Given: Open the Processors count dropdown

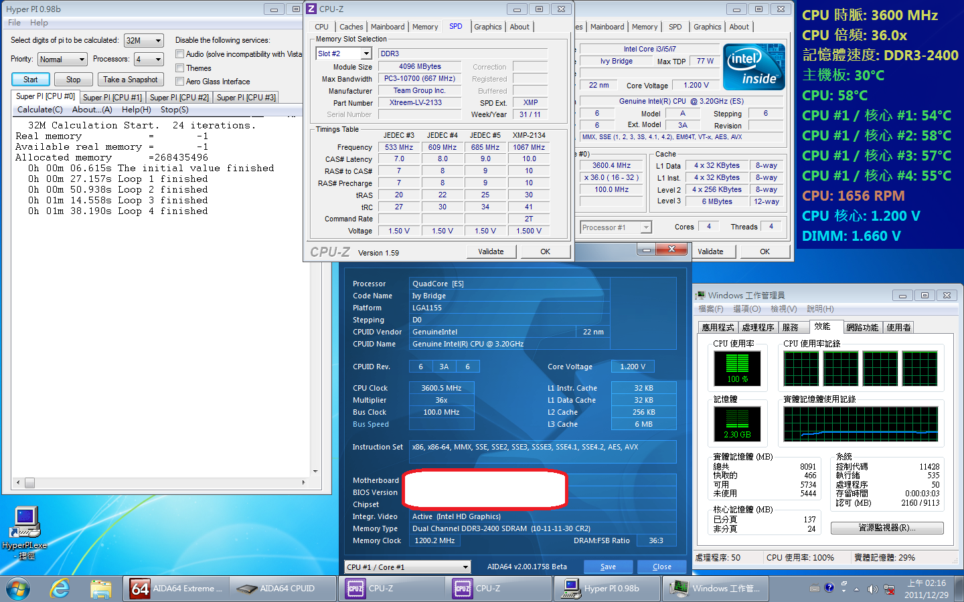Looking at the screenshot, I should click(149, 59).
